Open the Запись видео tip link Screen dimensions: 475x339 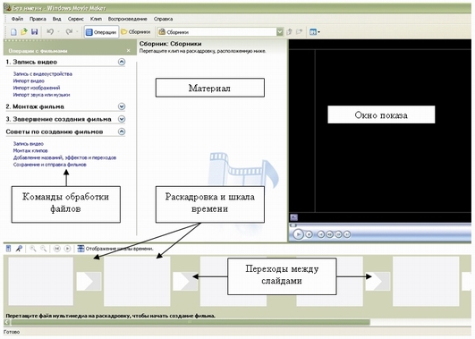(29, 144)
